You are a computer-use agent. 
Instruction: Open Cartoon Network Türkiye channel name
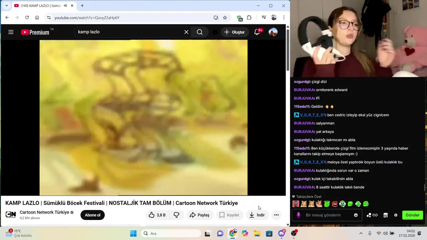click(x=44, y=212)
